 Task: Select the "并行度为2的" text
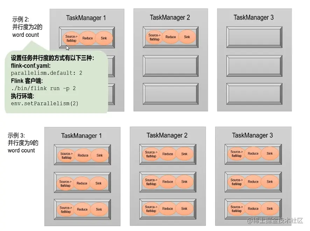(x=27, y=27)
